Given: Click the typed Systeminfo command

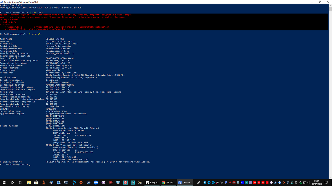Looking at the screenshot, I should [35, 34].
